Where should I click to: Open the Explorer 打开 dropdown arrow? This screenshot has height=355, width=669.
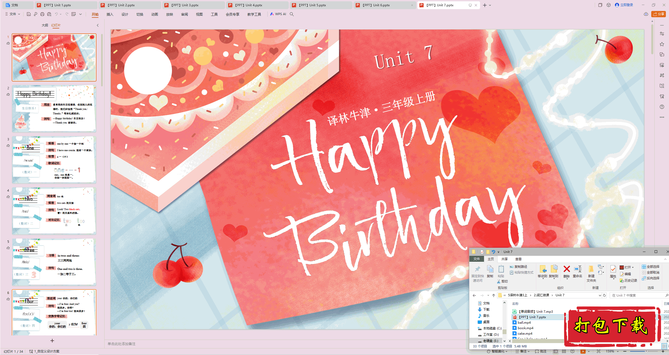pyautogui.click(x=633, y=267)
